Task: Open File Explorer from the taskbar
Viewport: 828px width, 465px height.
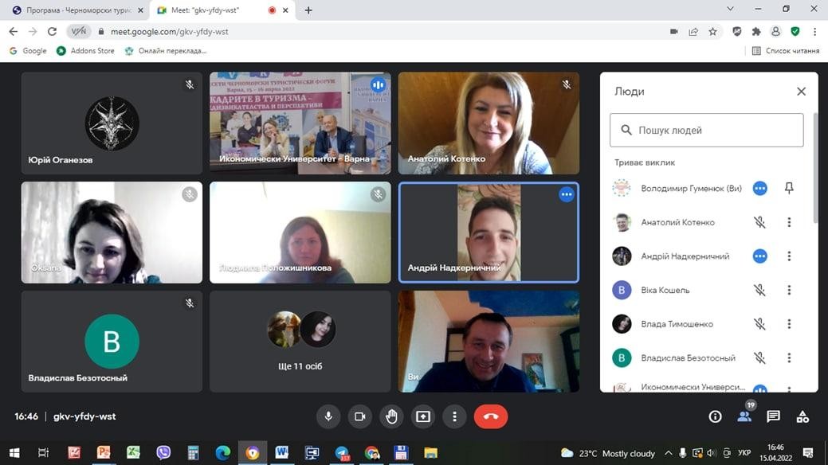Action: point(431,452)
